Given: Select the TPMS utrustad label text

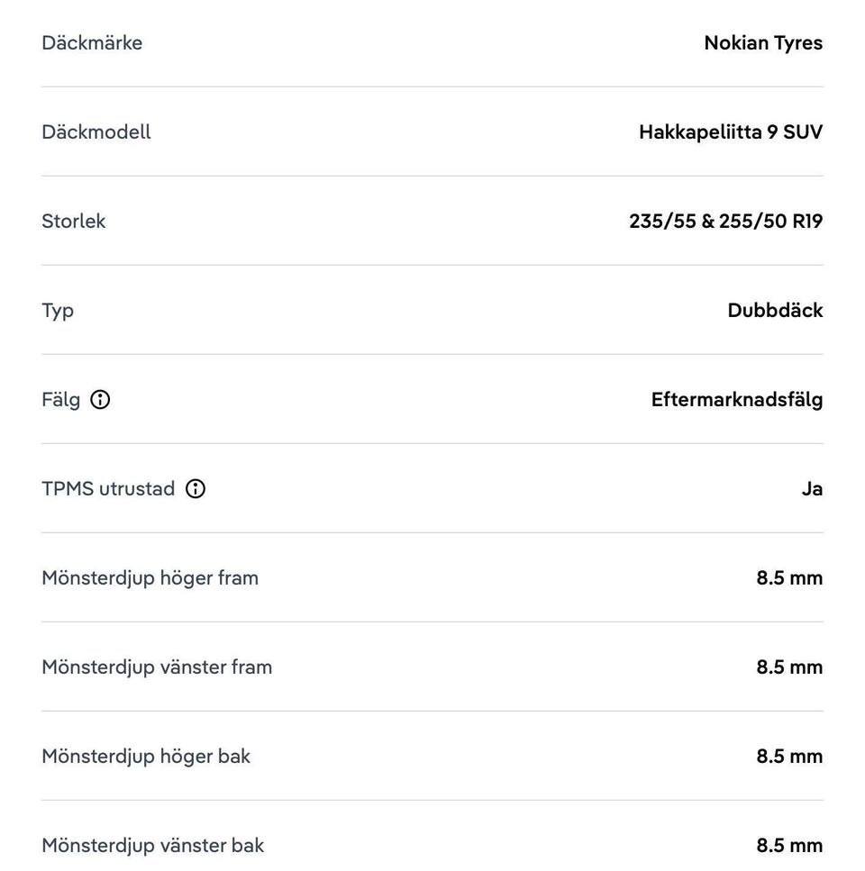Looking at the screenshot, I should coord(108,489).
